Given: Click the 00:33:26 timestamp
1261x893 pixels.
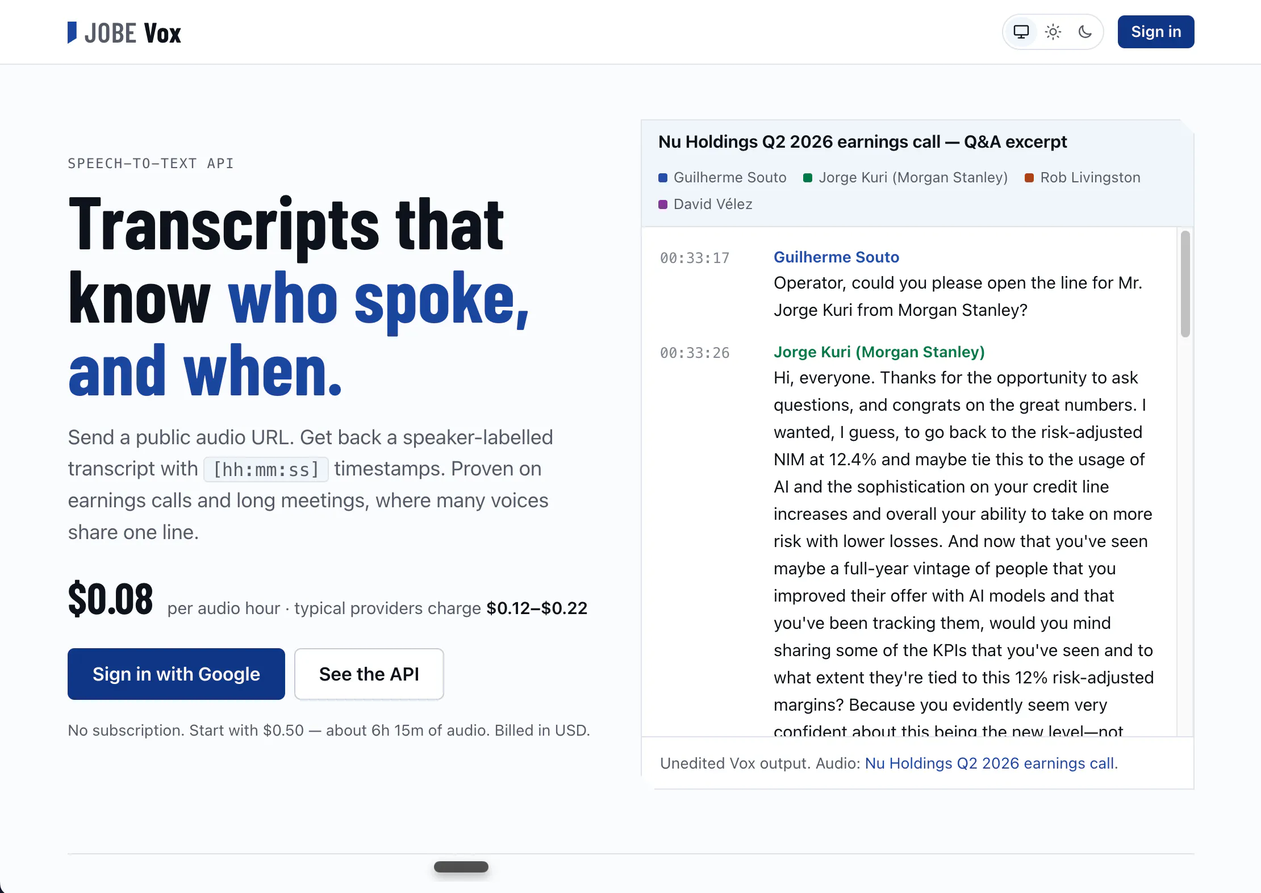Looking at the screenshot, I should click(695, 353).
